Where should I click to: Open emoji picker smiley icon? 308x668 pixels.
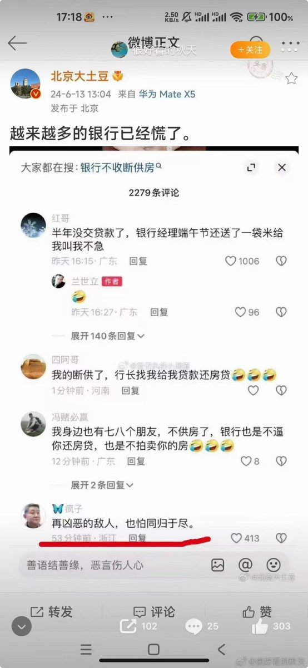(x=273, y=565)
